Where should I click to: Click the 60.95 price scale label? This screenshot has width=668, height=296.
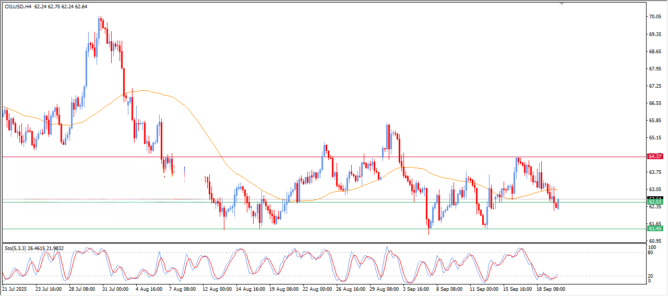click(x=654, y=241)
